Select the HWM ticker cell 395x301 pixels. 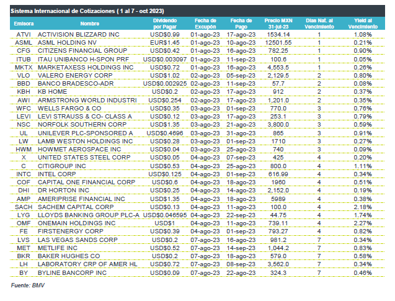[24, 150]
